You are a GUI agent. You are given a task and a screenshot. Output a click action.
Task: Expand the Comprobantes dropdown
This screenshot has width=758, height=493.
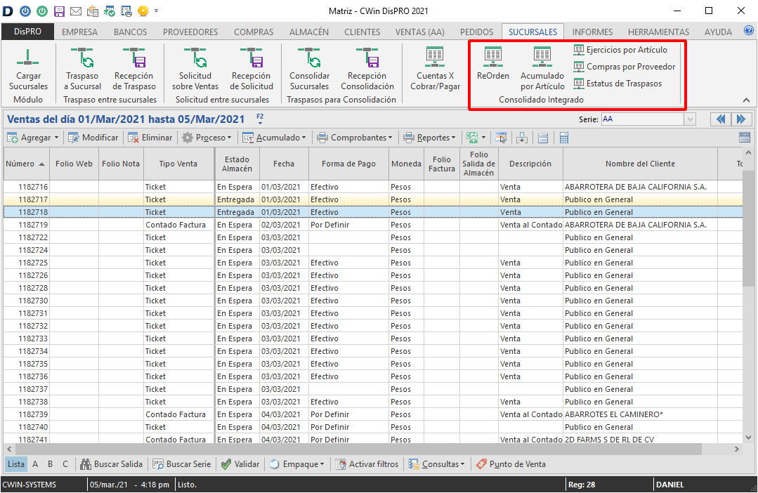[391, 138]
